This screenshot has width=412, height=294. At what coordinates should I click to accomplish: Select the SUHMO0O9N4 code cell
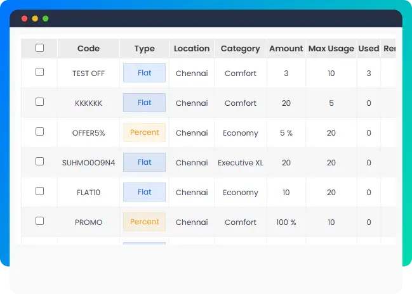(88, 163)
